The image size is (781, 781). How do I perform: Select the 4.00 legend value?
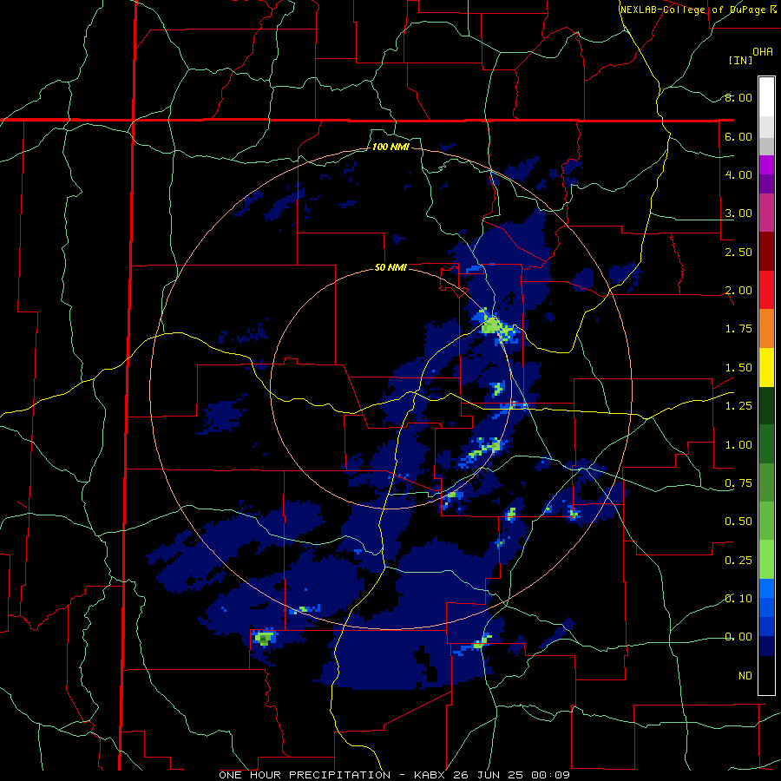coord(738,174)
